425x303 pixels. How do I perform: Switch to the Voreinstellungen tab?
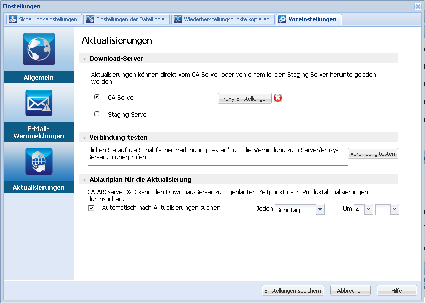309,19
